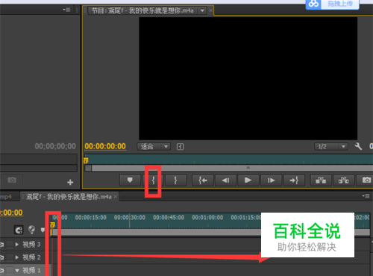Screen dimensions: 373x276
Task: Open program monitor settings wrench
Action: tap(358, 146)
